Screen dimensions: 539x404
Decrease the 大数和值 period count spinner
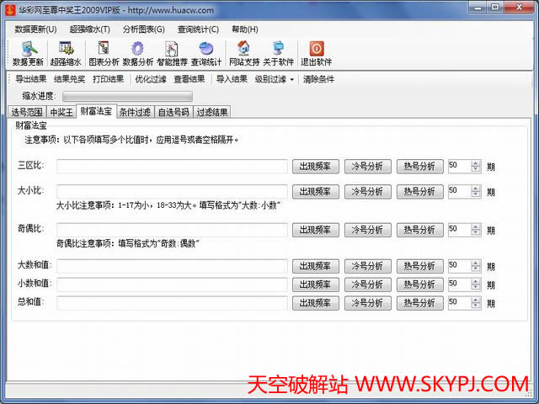(x=476, y=269)
